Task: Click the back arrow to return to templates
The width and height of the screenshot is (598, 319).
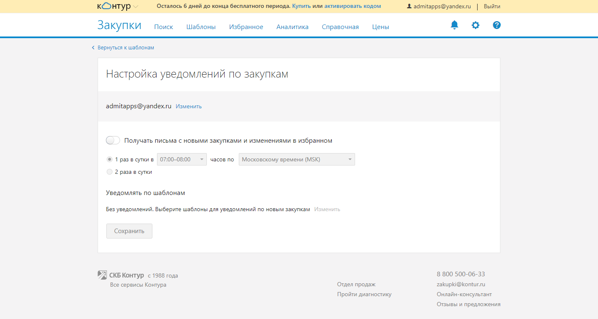Action: [x=93, y=48]
